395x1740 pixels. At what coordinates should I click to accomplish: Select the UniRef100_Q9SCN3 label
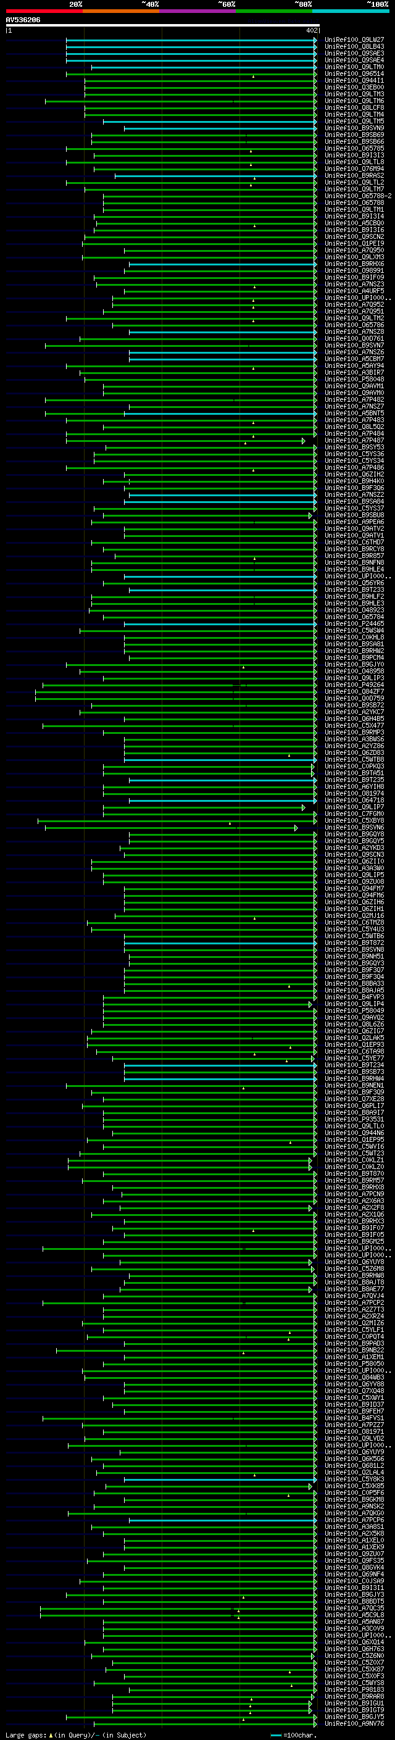point(354,855)
